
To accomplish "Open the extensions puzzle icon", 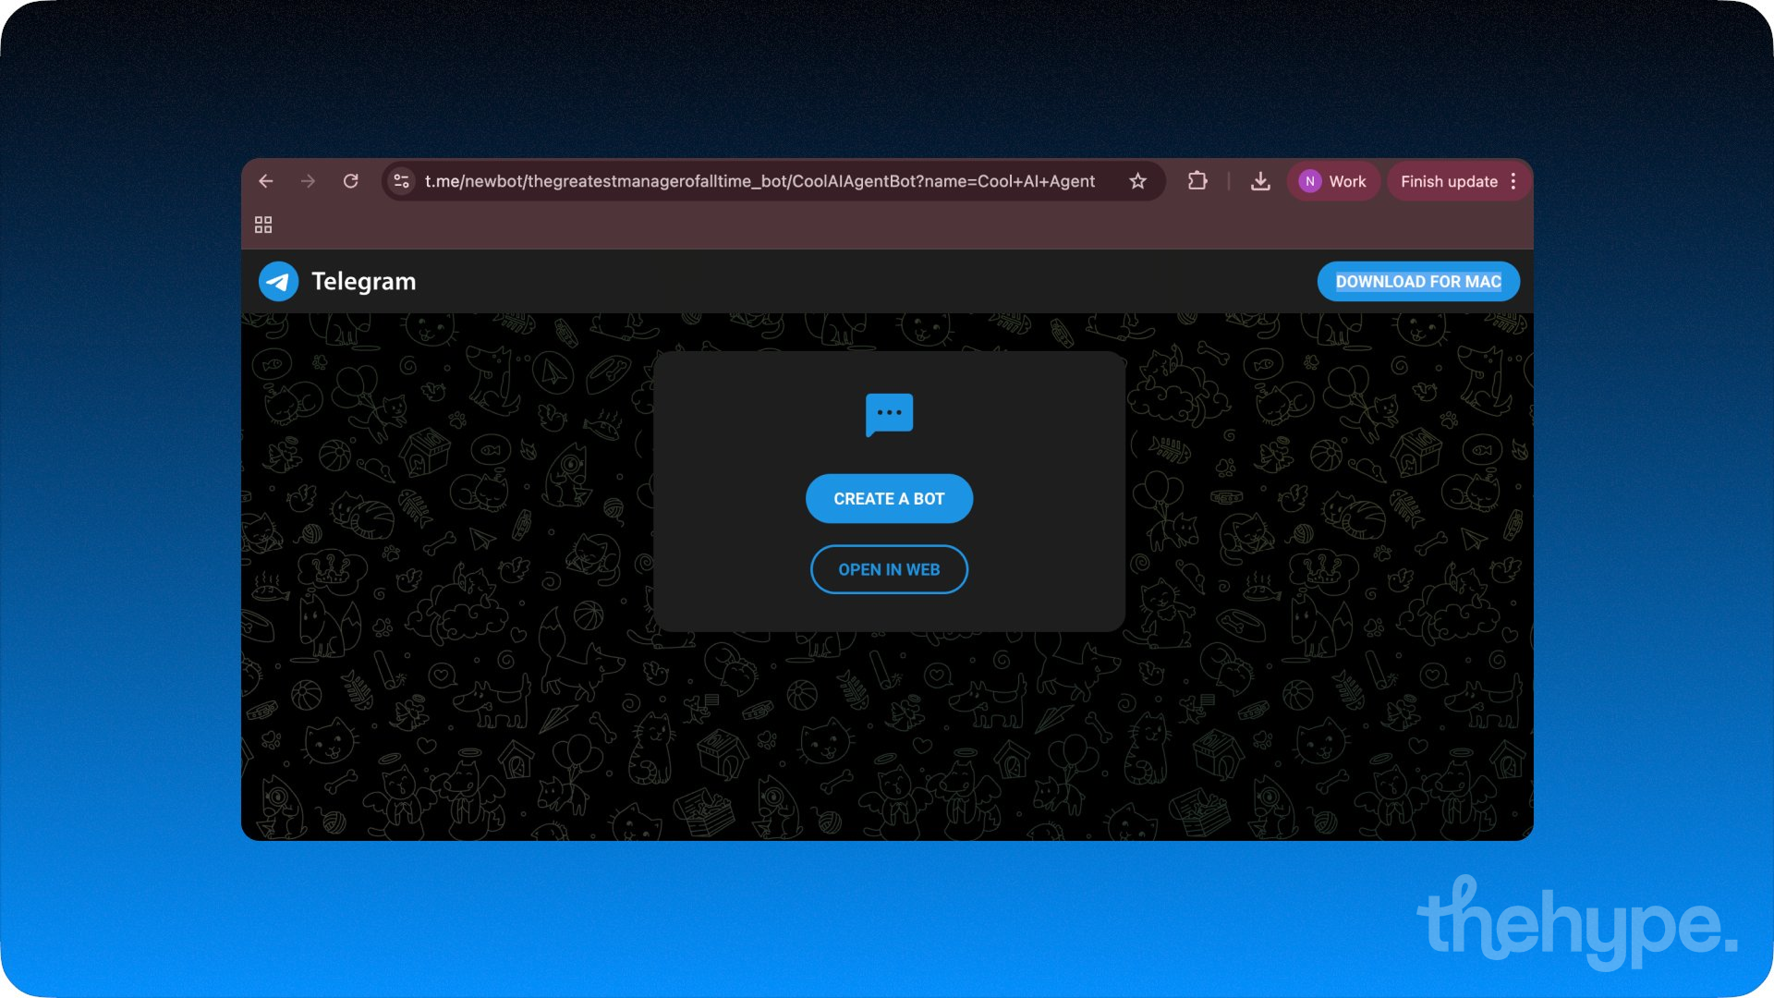I will click(x=1197, y=181).
